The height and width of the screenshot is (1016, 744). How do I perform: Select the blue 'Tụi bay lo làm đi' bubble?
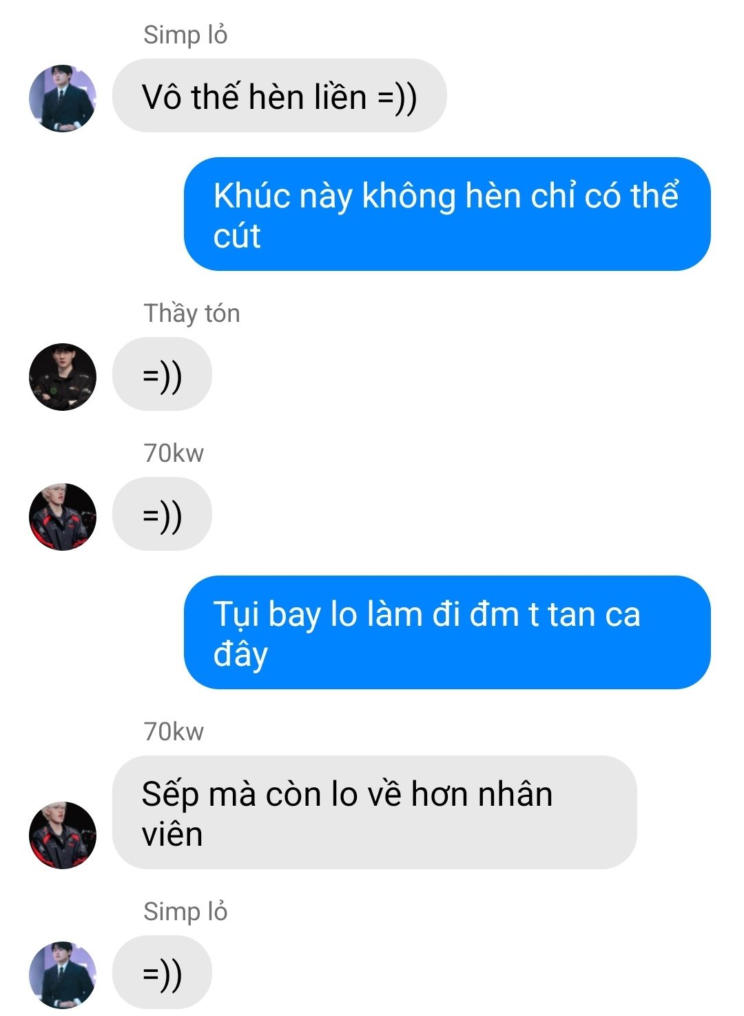[x=447, y=632]
